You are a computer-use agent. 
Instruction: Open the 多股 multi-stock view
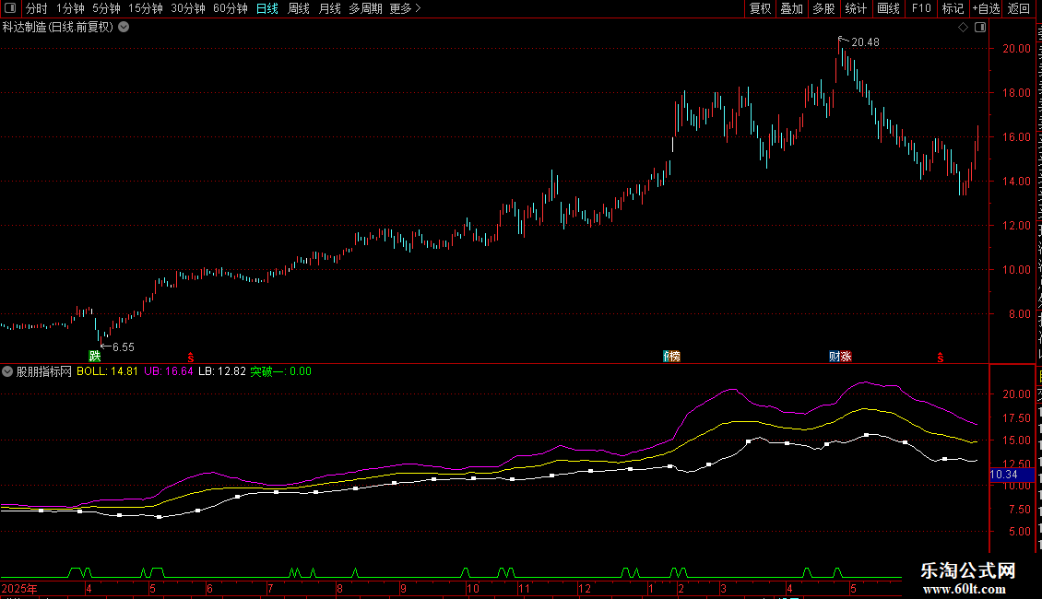(823, 8)
